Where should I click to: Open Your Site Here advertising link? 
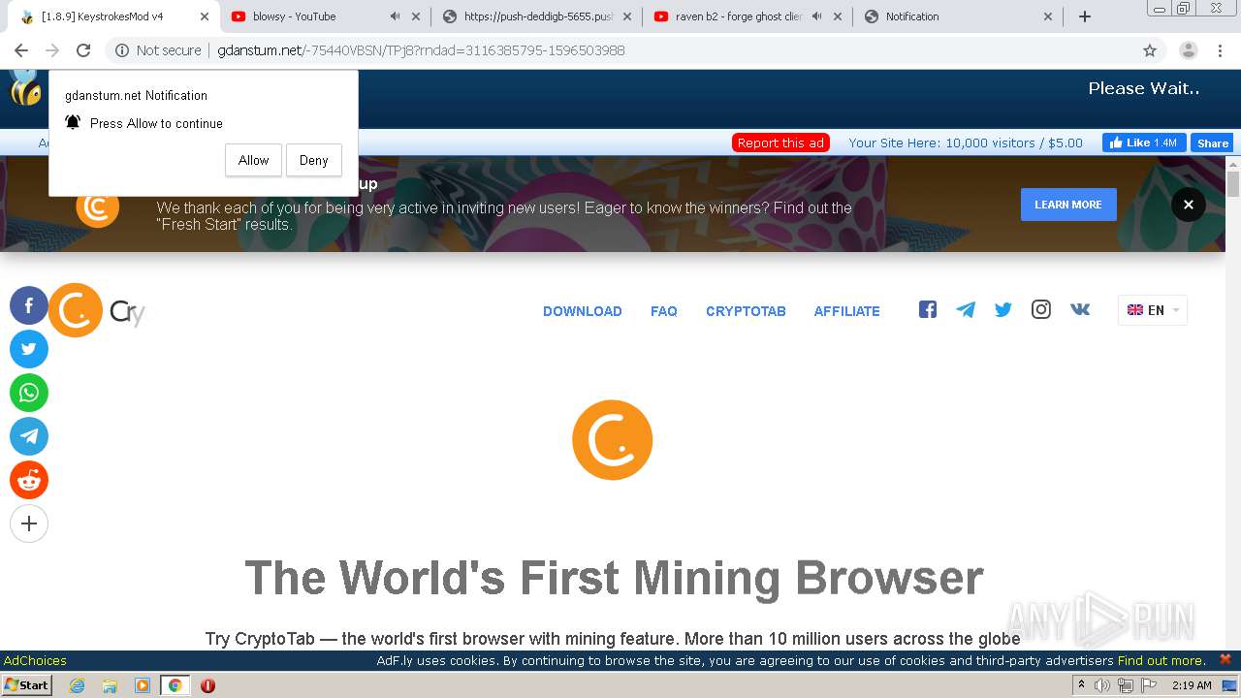(966, 143)
